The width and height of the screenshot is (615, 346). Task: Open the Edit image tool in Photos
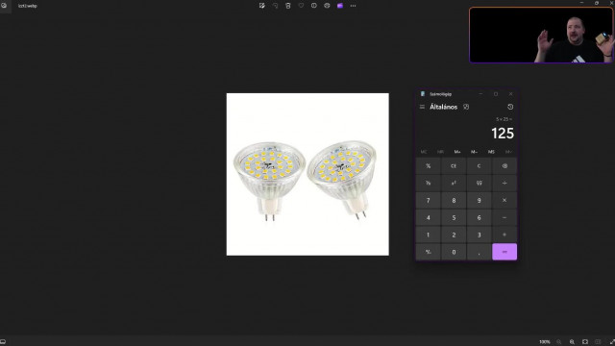coord(262,6)
